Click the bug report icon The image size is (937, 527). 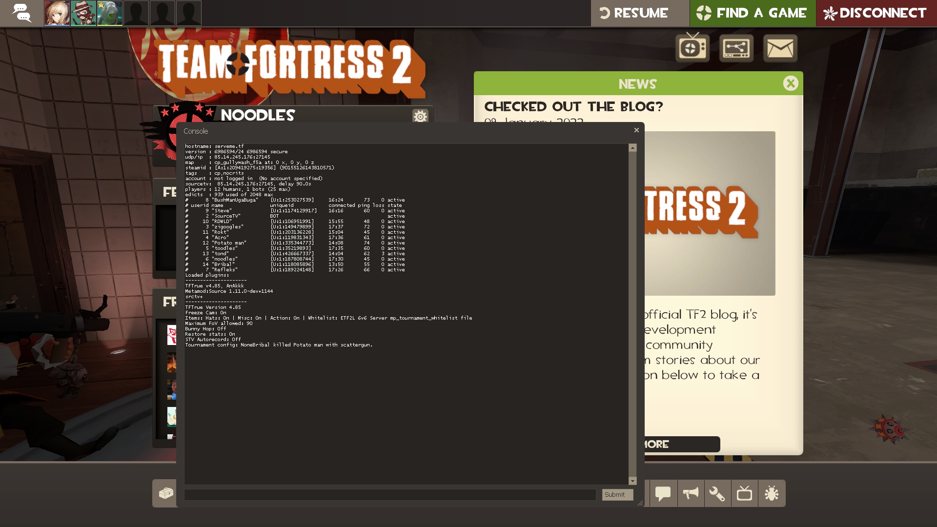(772, 493)
